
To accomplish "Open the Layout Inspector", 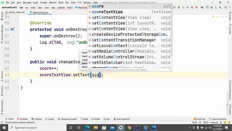I will pyautogui.click(x=217, y=119).
